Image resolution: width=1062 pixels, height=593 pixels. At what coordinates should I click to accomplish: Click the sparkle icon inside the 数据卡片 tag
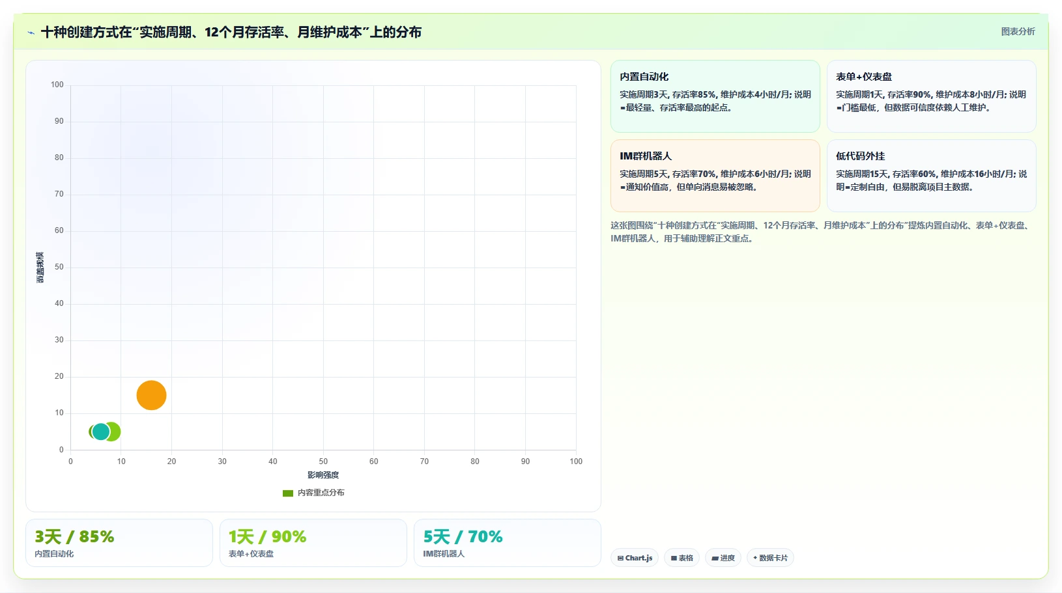tap(755, 558)
